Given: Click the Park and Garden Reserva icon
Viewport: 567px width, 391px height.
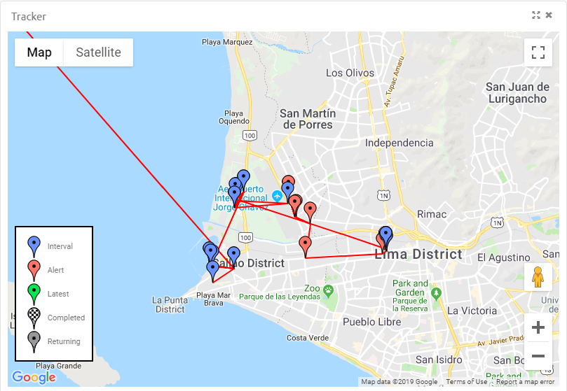Looking at the screenshot, I should 436,292.
